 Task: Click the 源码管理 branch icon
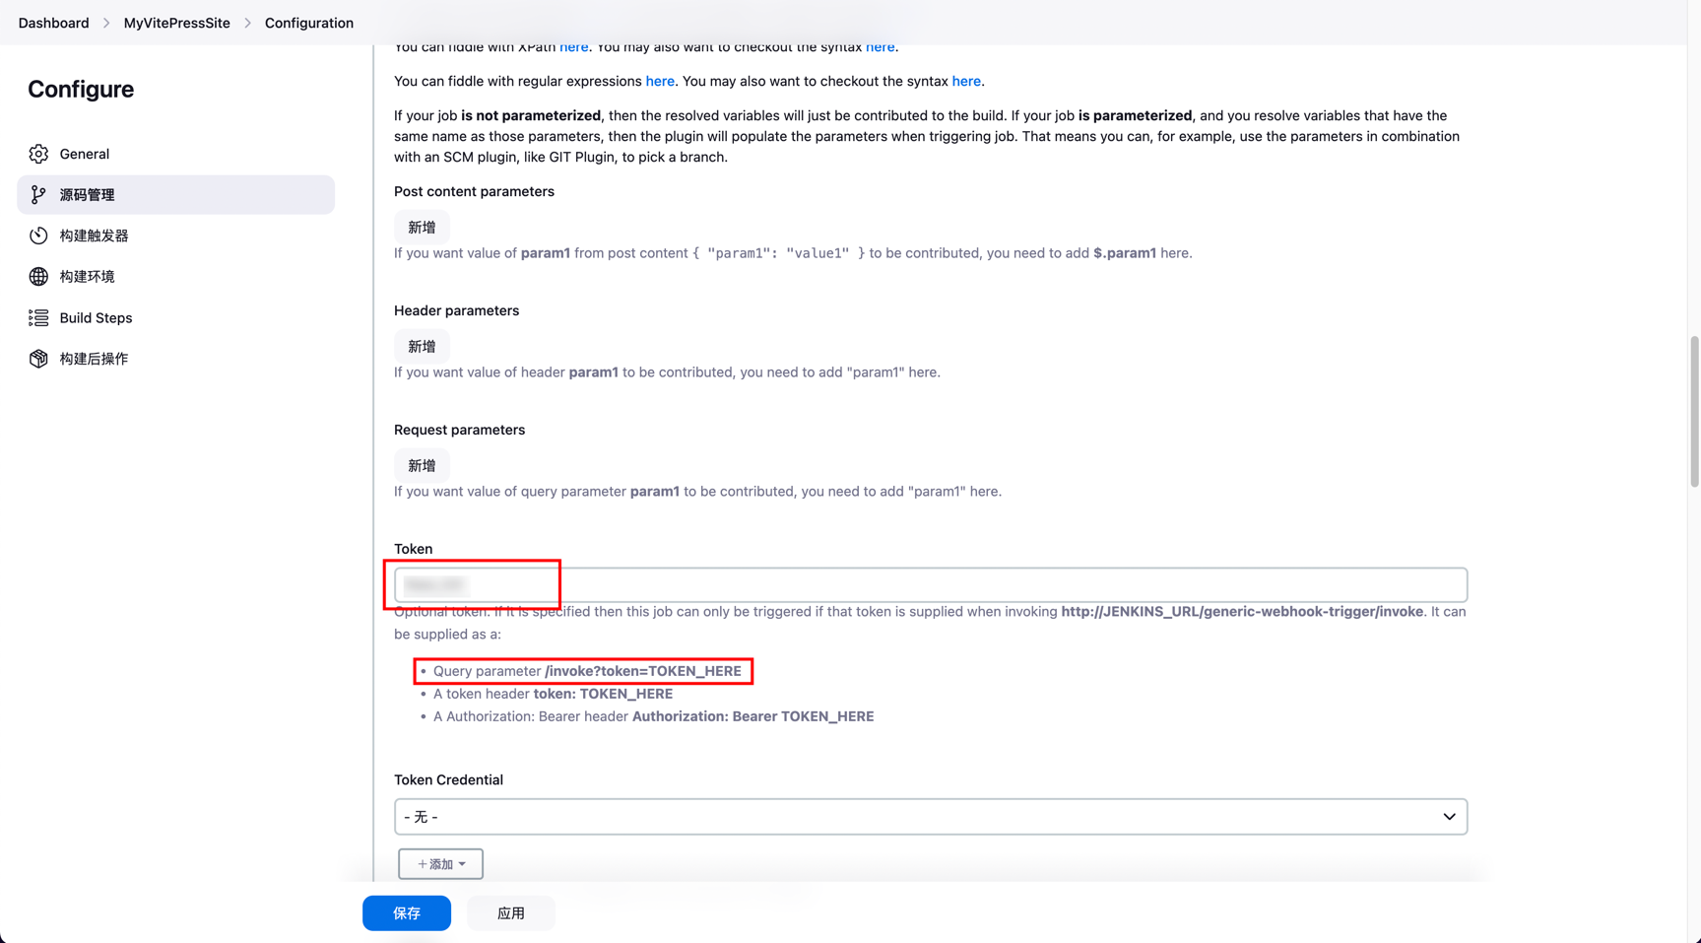click(x=38, y=195)
